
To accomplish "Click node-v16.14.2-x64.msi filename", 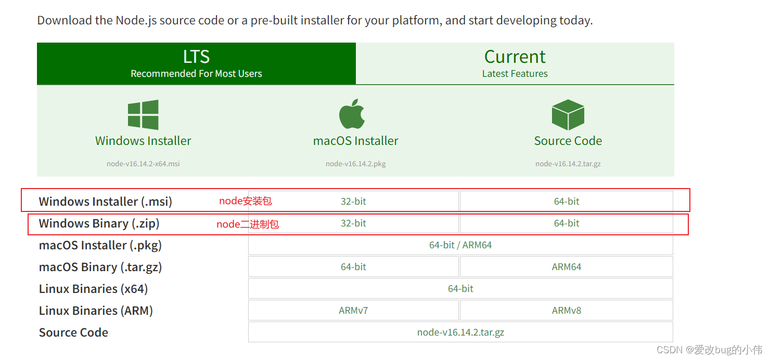I will click(x=143, y=164).
